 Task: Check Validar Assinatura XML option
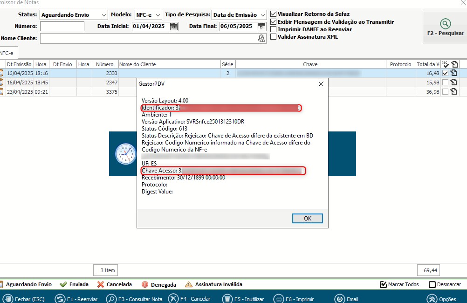274,37
